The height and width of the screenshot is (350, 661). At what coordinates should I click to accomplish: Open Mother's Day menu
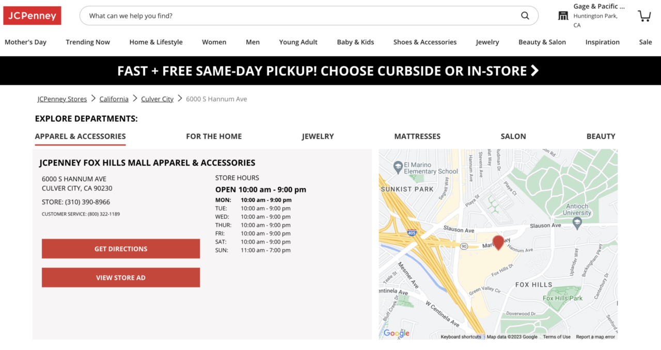pyautogui.click(x=25, y=42)
